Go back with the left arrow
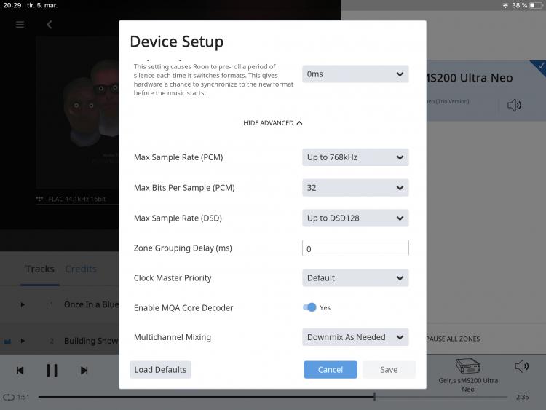 (x=50, y=25)
